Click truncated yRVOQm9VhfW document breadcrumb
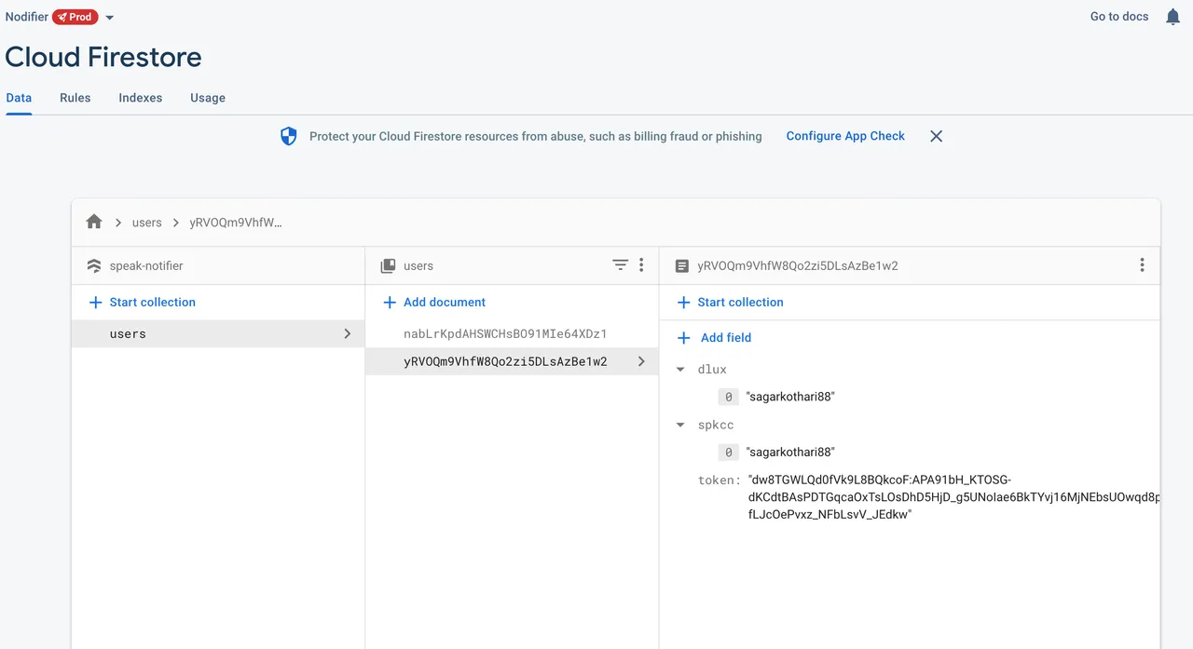Viewport: 1193px width, 649px height. (x=236, y=223)
